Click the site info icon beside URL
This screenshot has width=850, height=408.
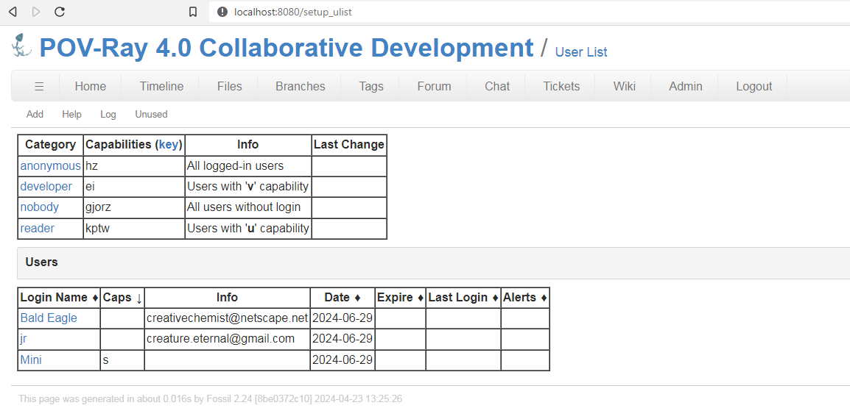(x=222, y=12)
